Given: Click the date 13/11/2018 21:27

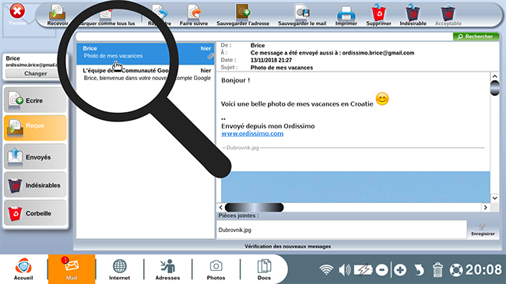Looking at the screenshot, I should (271, 61).
